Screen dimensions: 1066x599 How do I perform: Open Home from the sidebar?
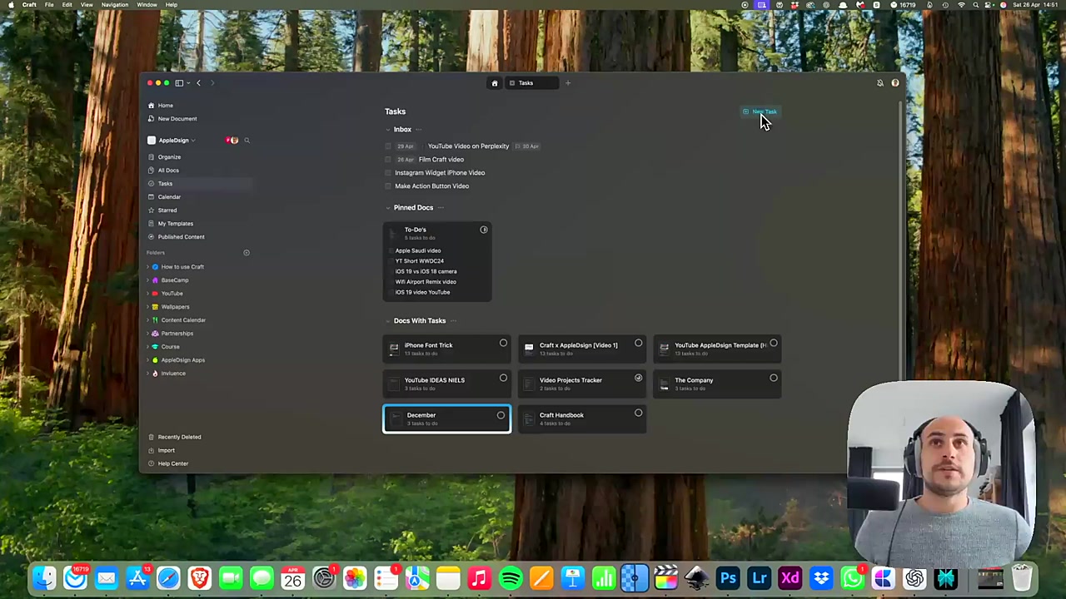tap(165, 106)
